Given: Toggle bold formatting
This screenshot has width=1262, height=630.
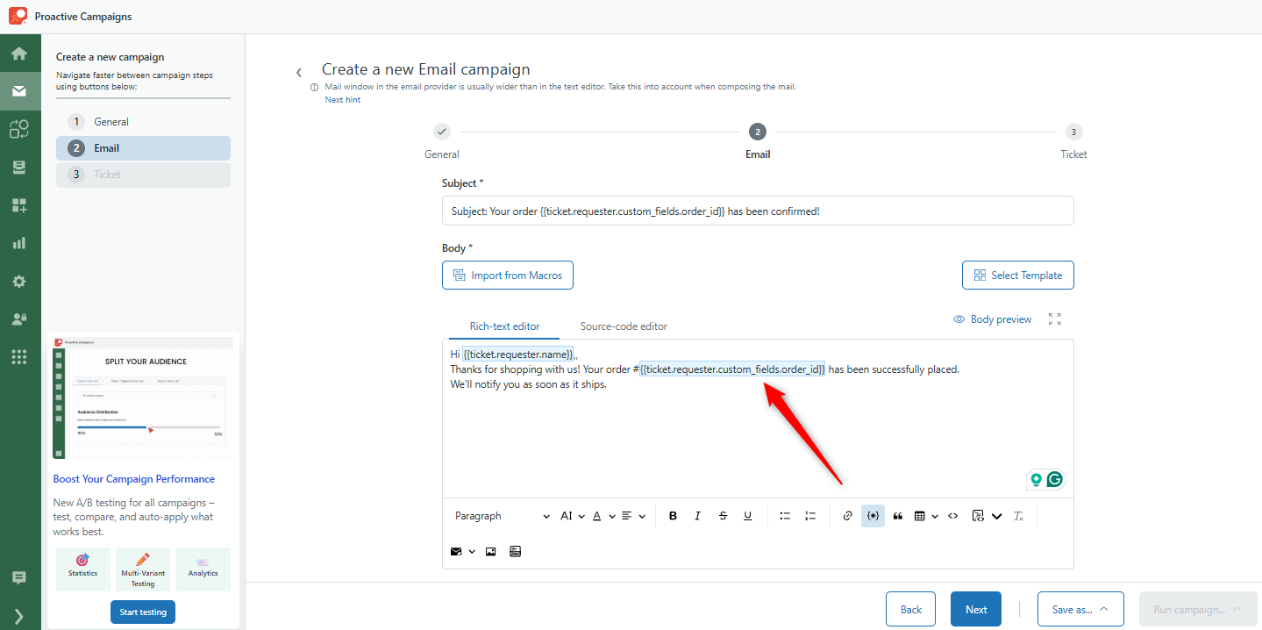Looking at the screenshot, I should pyautogui.click(x=673, y=516).
